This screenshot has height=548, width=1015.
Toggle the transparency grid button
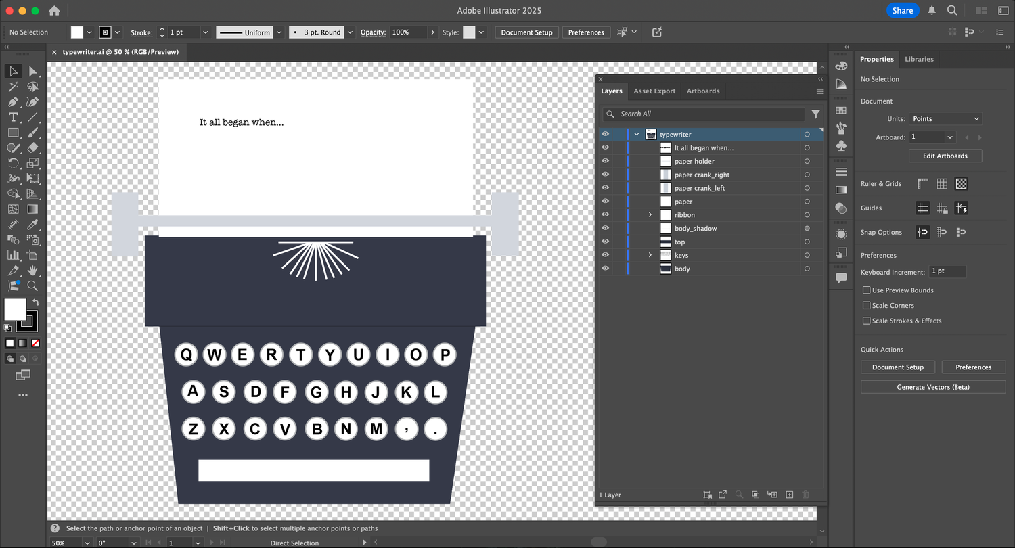[961, 184]
